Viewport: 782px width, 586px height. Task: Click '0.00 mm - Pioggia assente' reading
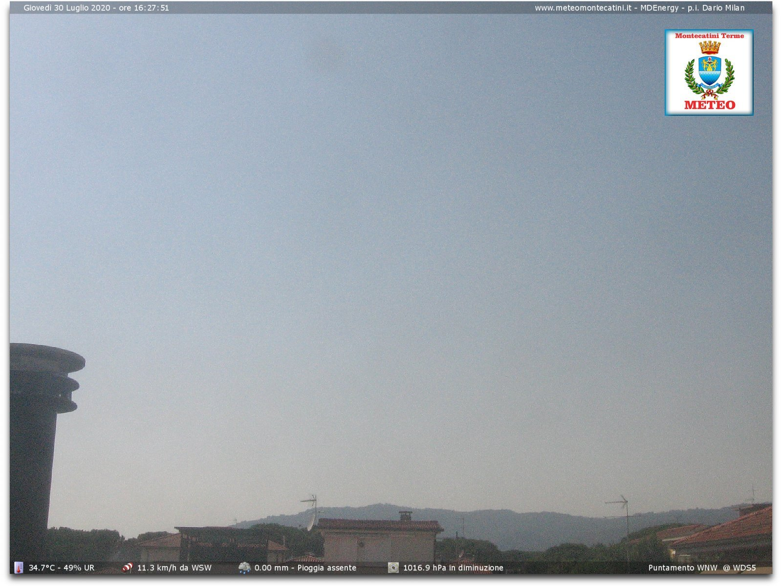[x=305, y=568]
